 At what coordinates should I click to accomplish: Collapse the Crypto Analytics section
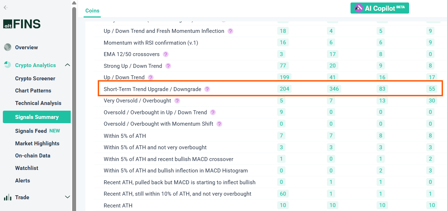click(x=67, y=65)
